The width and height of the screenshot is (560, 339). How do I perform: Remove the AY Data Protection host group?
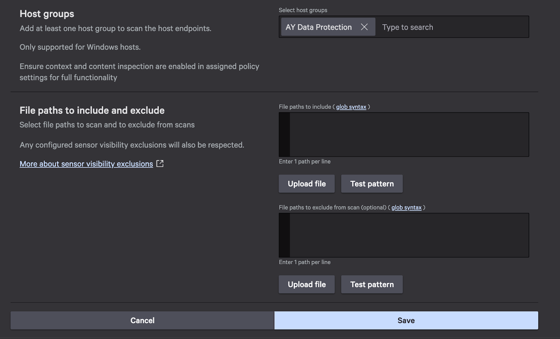(x=364, y=27)
